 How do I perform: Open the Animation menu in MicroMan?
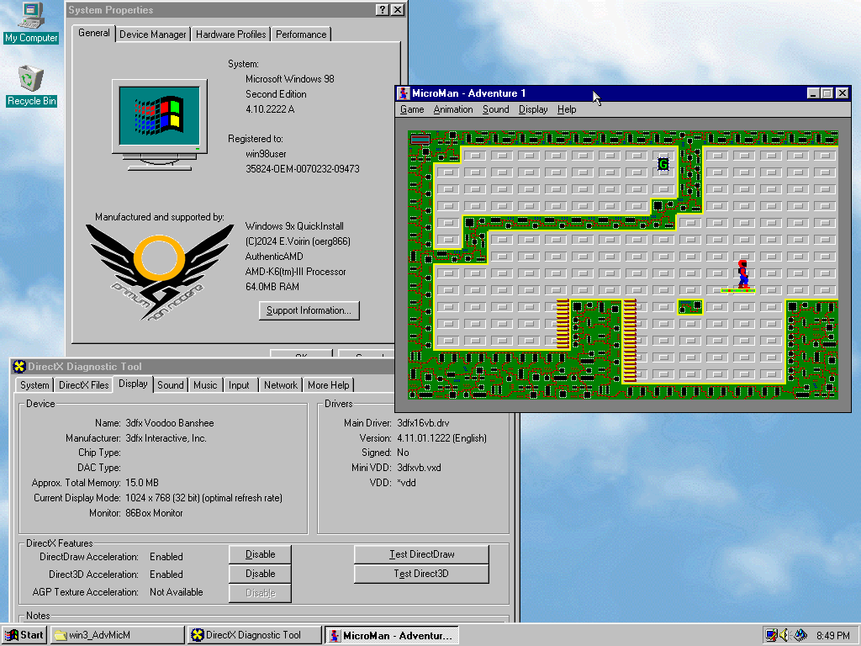(x=453, y=109)
